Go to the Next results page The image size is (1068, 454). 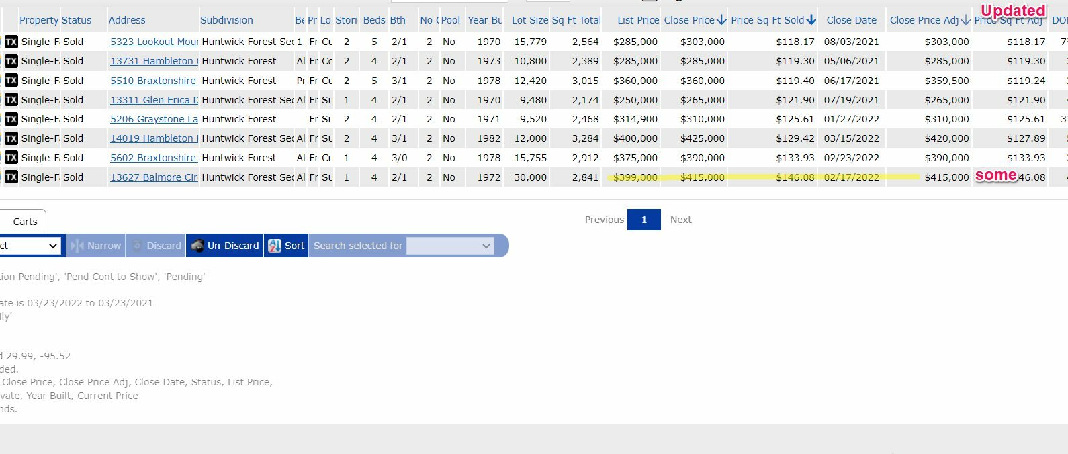coord(680,220)
